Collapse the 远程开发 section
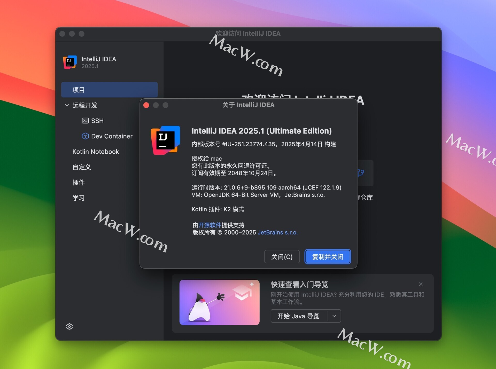The image size is (496, 369). pyautogui.click(x=67, y=105)
